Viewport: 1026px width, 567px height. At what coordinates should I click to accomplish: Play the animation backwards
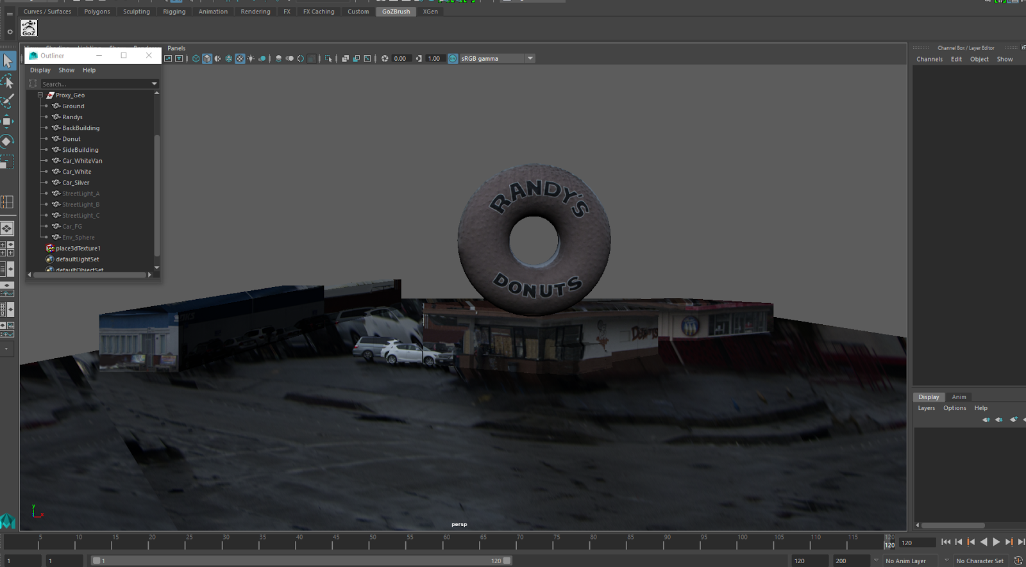[x=984, y=542]
